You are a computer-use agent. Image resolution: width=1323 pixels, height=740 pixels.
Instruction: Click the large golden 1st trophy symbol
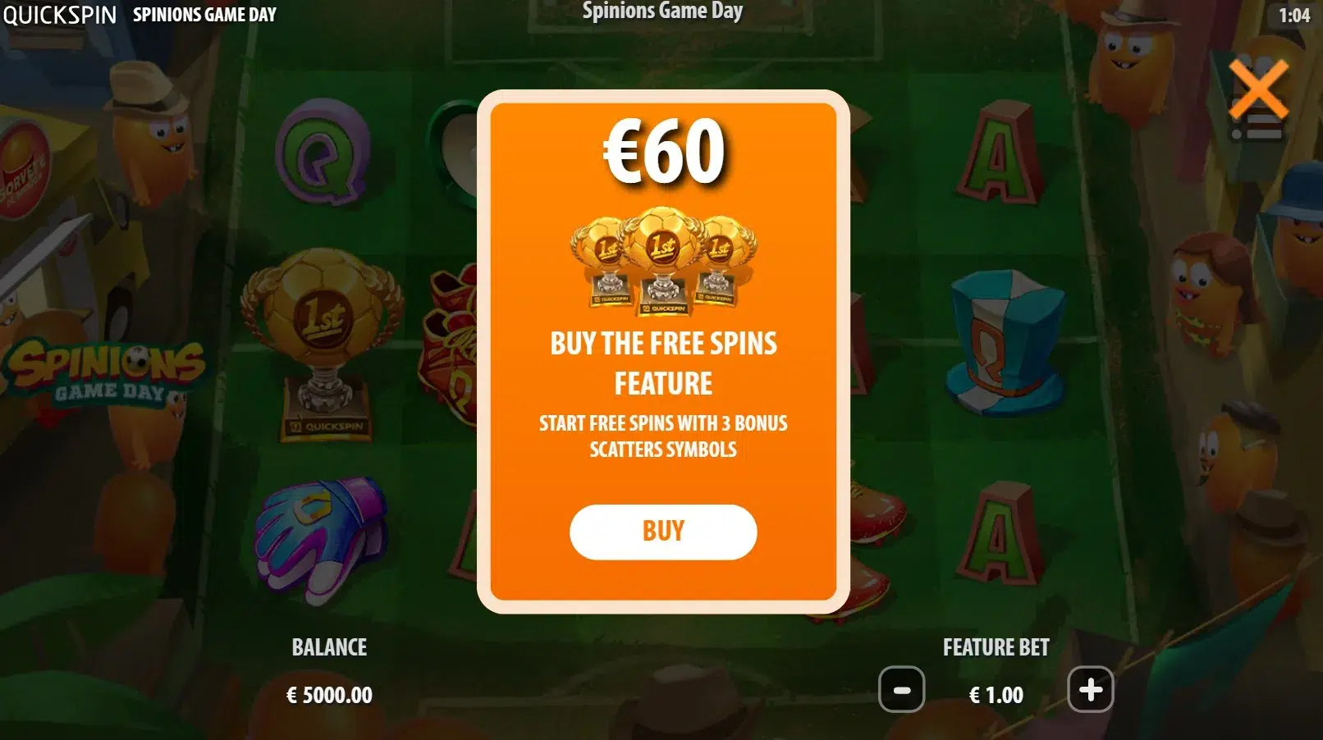point(323,342)
